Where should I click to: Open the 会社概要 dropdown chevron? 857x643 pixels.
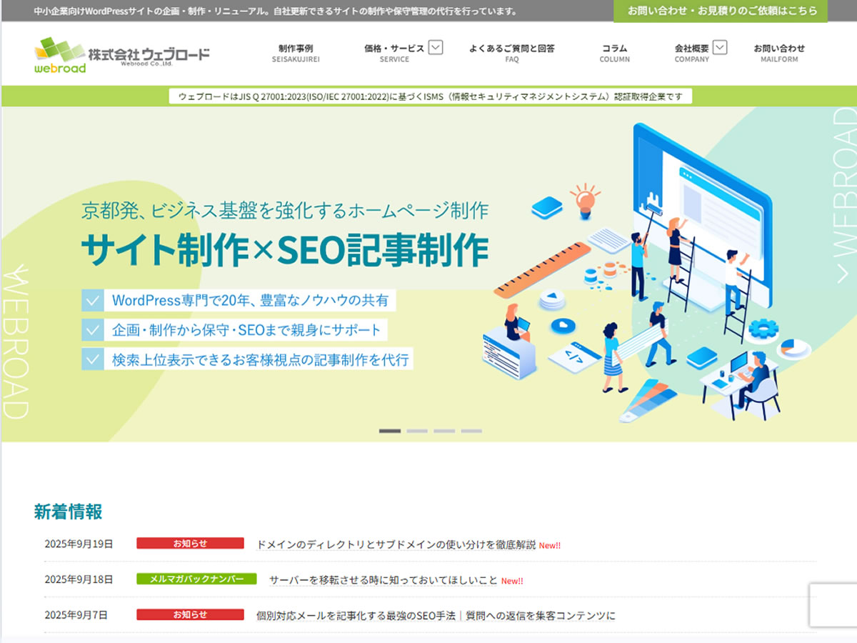721,46
